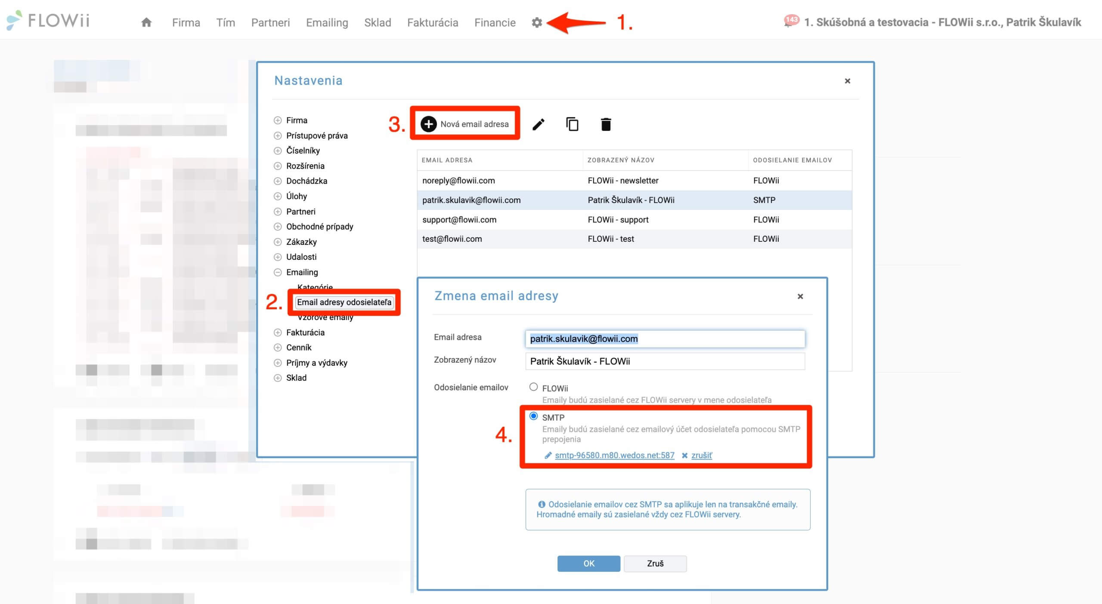Select Vzorové emaily tree item
Viewport: 1102px width, 604px height.
click(325, 317)
